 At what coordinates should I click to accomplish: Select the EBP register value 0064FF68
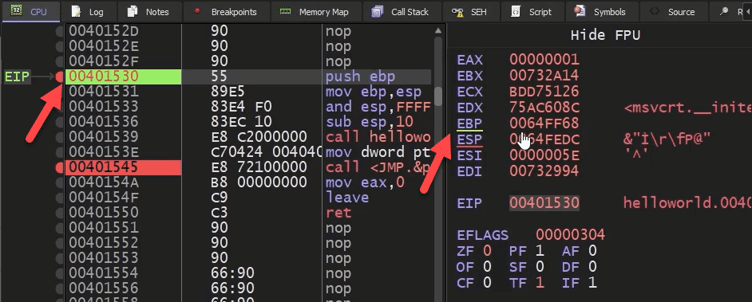tap(544, 124)
